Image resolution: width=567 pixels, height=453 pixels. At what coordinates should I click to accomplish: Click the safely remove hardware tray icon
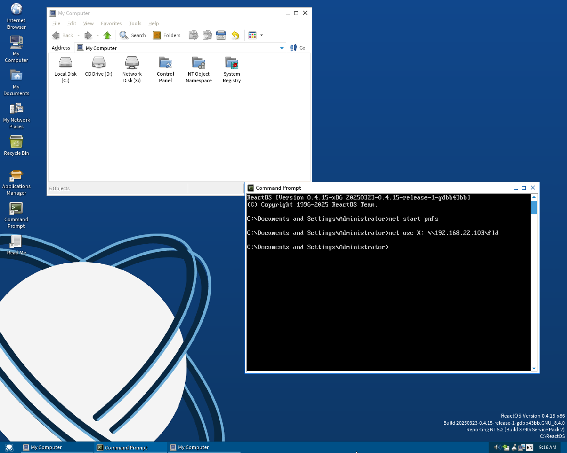pyautogui.click(x=506, y=447)
